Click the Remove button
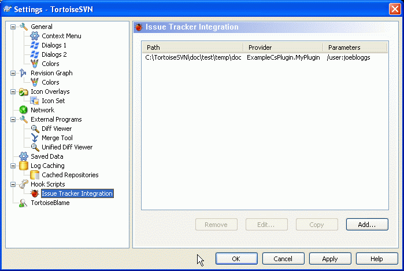This screenshot has width=404, height=271. (x=216, y=225)
